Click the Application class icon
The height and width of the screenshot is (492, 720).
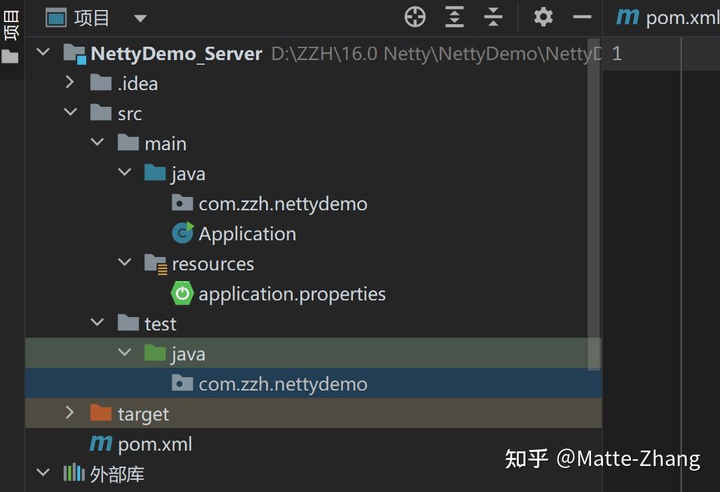tap(183, 233)
